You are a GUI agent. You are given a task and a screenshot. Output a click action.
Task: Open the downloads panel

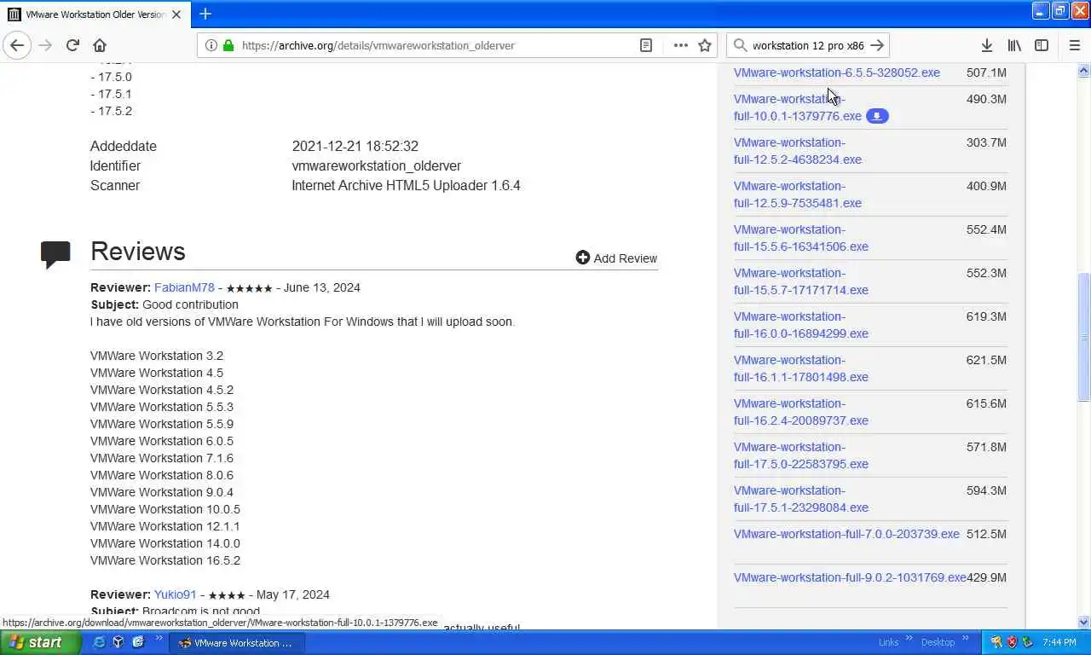pos(986,45)
